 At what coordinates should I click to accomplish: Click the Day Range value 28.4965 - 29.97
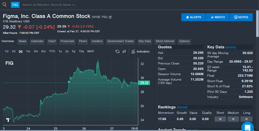[x=241, y=62]
